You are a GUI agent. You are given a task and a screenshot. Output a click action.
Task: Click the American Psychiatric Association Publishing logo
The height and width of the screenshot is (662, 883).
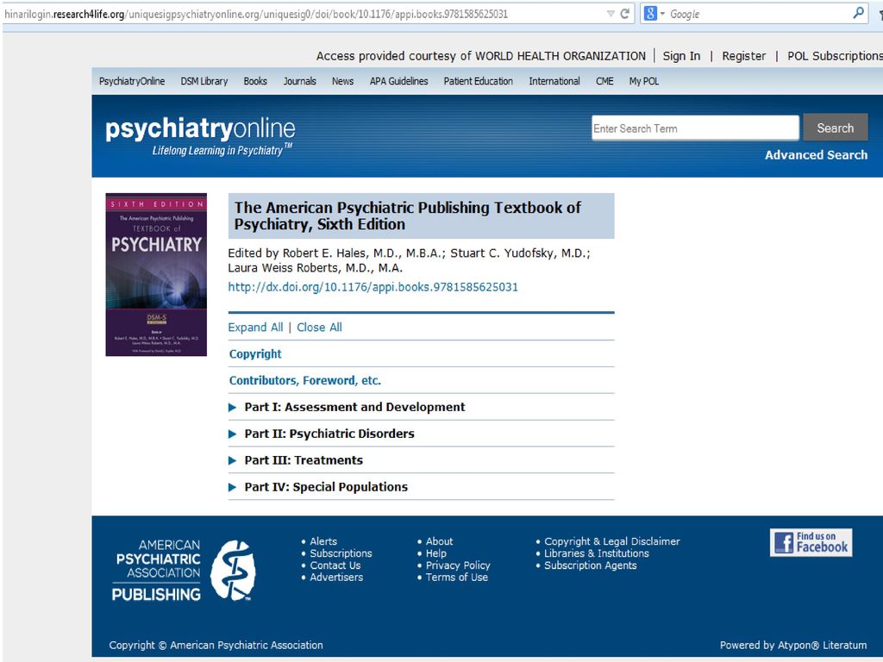[184, 571]
